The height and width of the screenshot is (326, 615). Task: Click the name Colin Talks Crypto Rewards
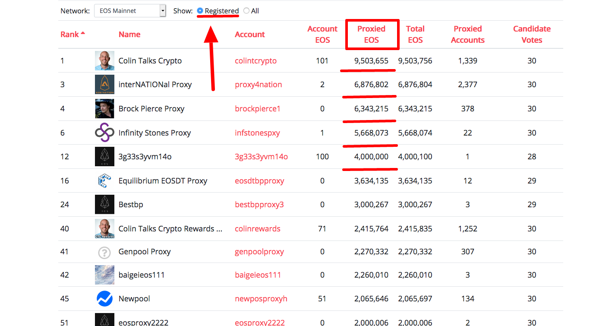[x=170, y=229]
